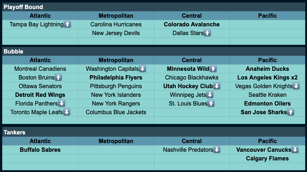Select the Tankers section header

(x=14, y=132)
